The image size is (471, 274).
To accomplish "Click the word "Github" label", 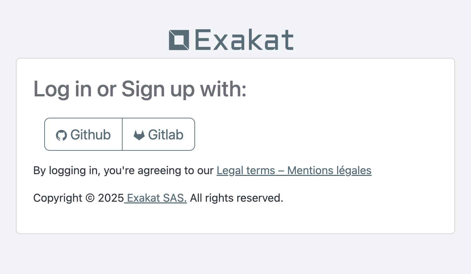I will click(90, 135).
